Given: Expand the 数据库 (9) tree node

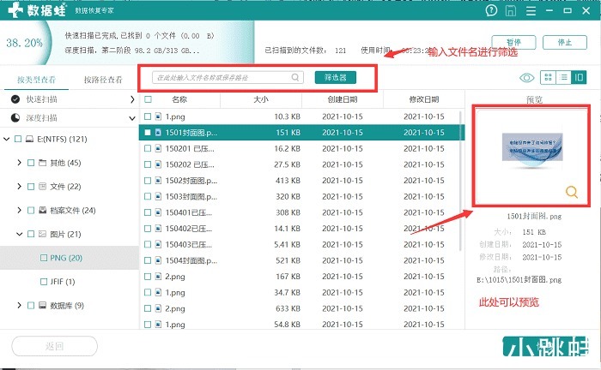Looking at the screenshot, I should click(x=19, y=306).
